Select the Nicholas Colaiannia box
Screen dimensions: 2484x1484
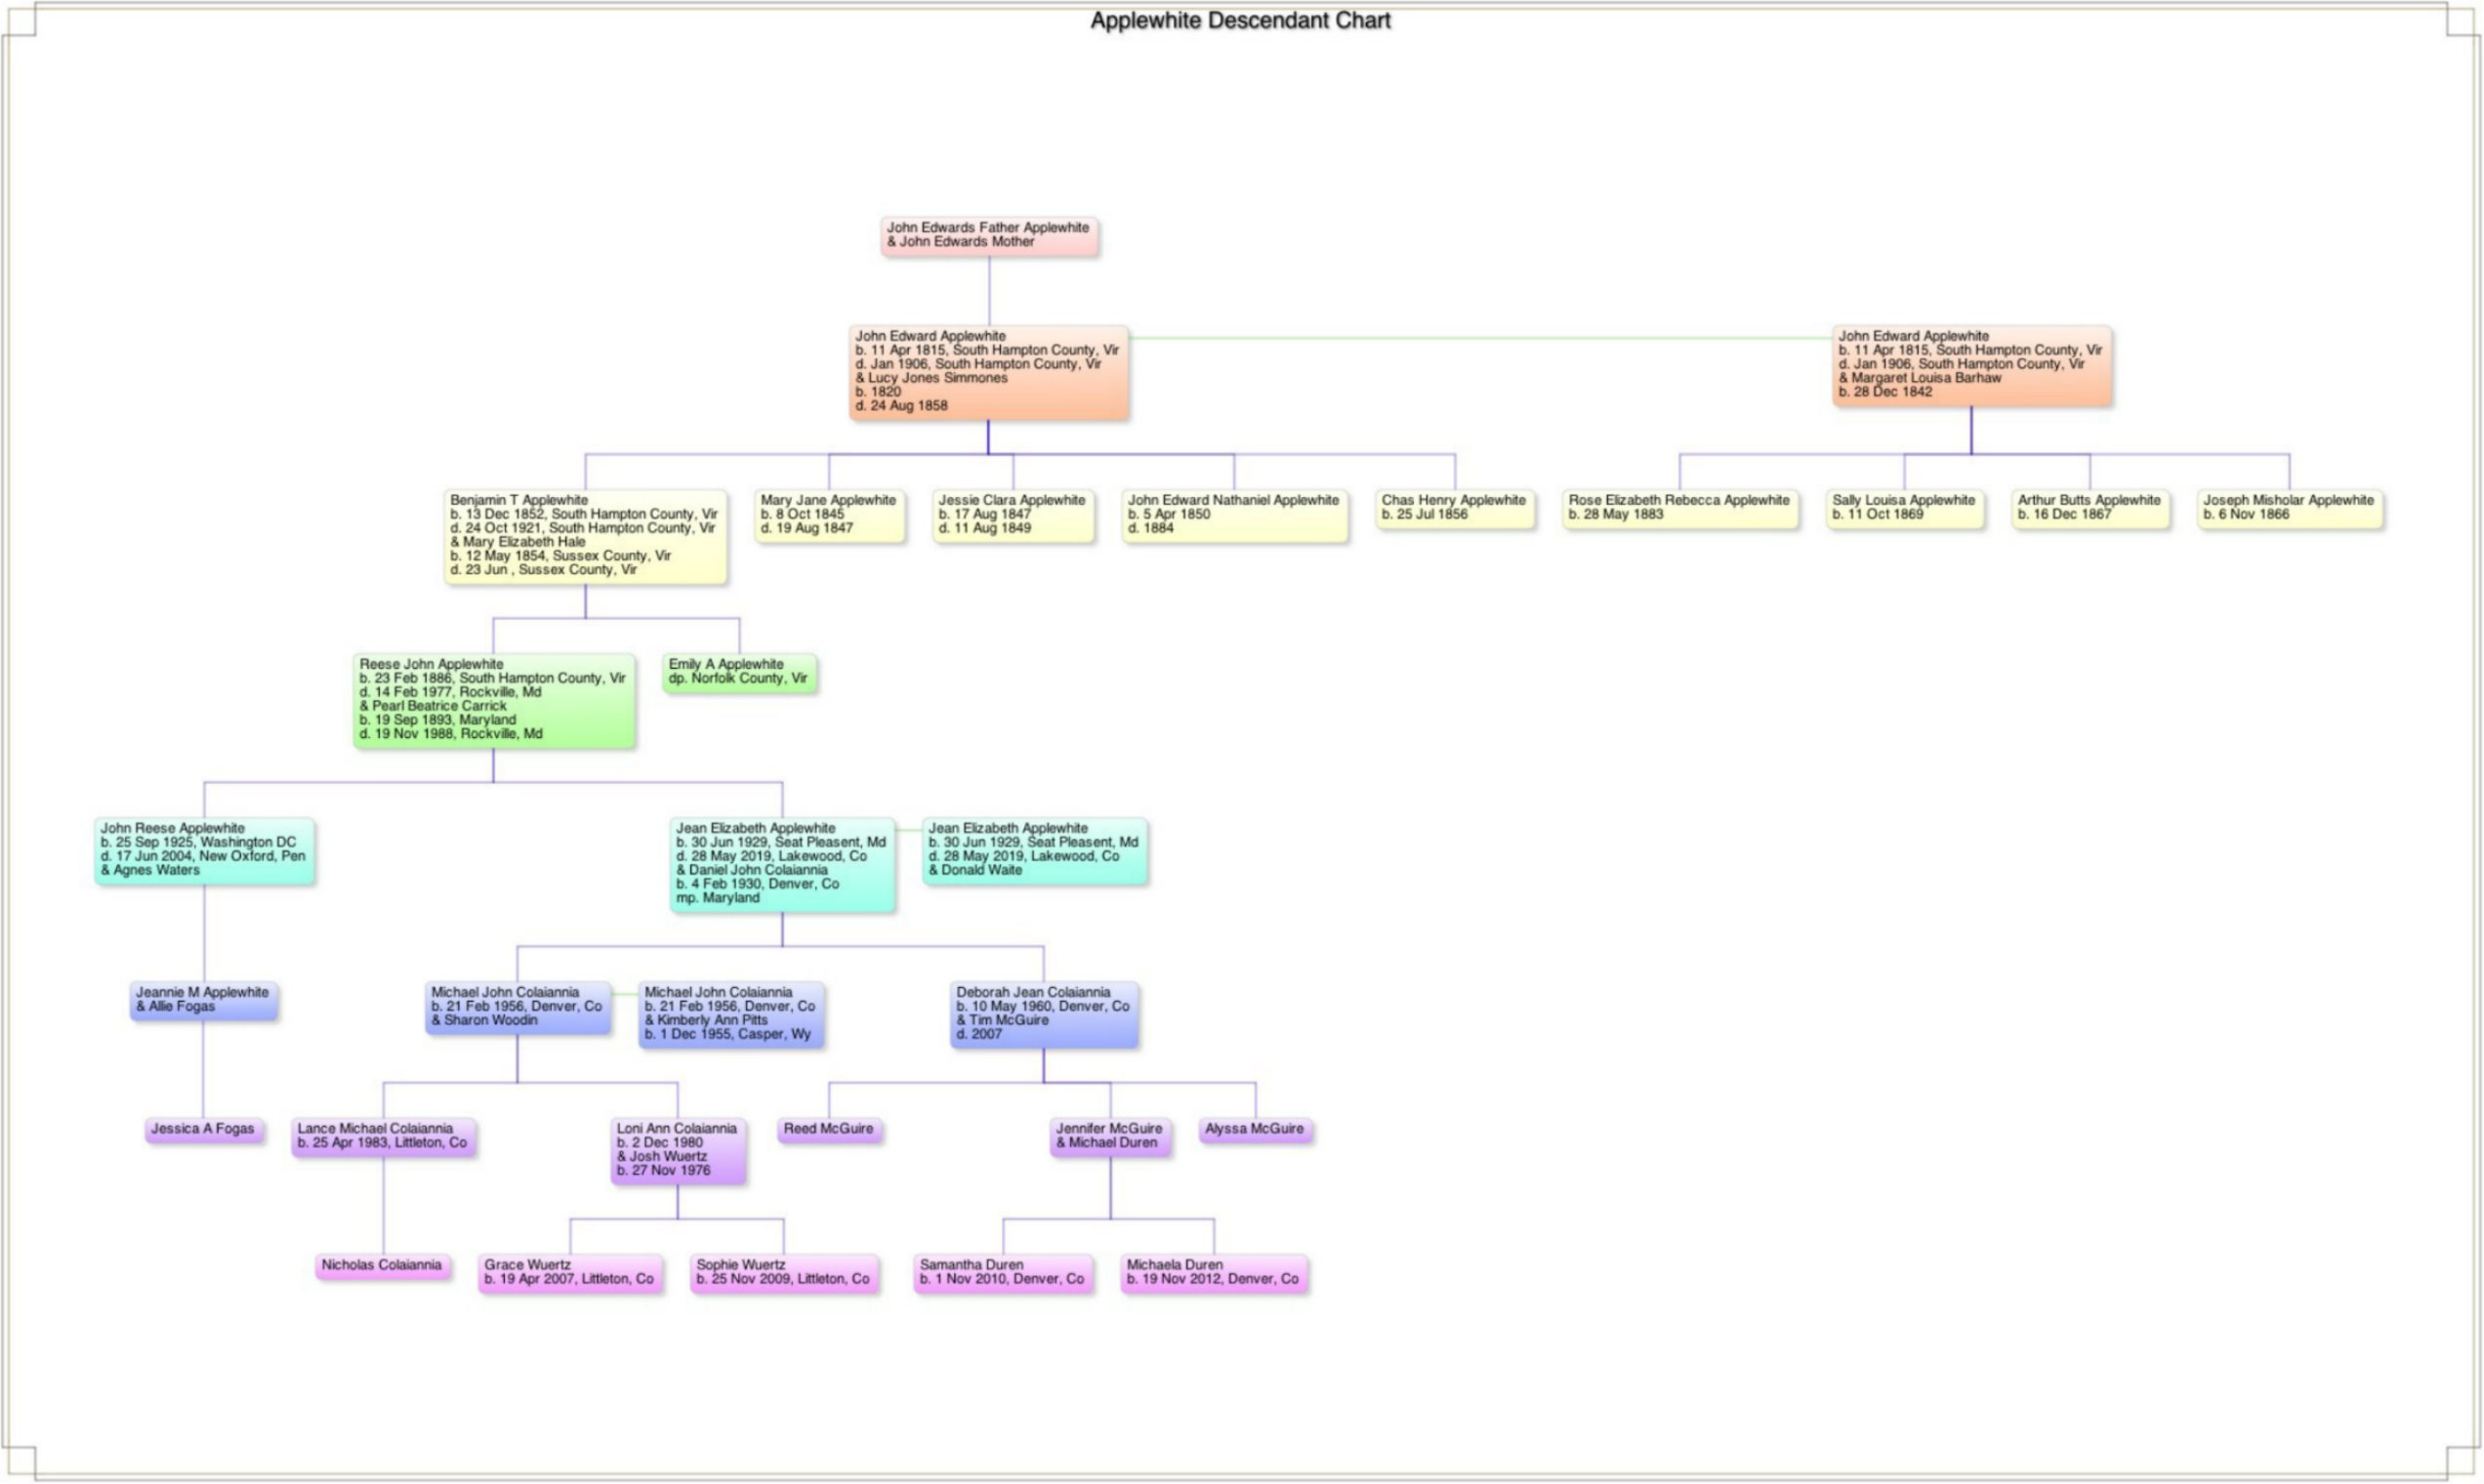pos(382,1266)
